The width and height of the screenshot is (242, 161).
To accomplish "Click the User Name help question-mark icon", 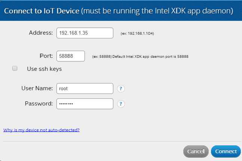I will pyautogui.click(x=121, y=89).
